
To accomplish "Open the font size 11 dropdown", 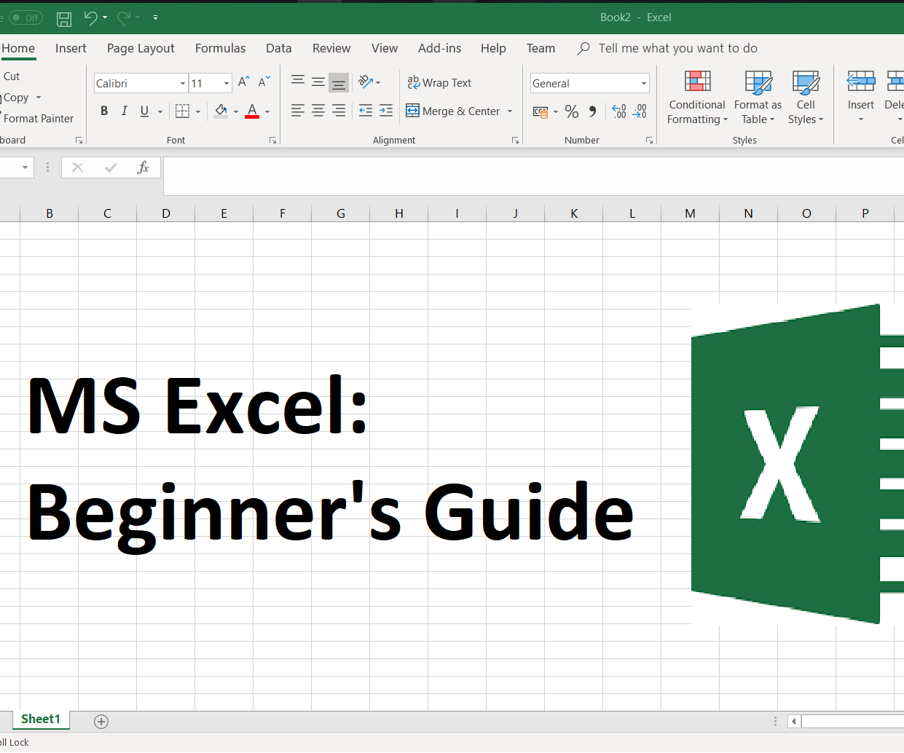I will (x=227, y=84).
